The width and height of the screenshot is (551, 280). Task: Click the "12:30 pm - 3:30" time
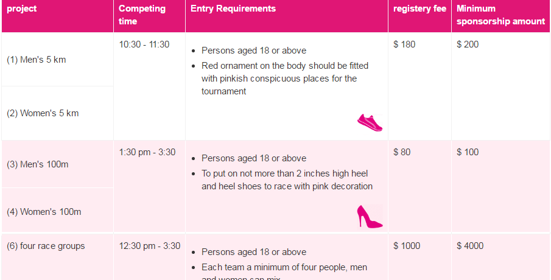point(150,246)
